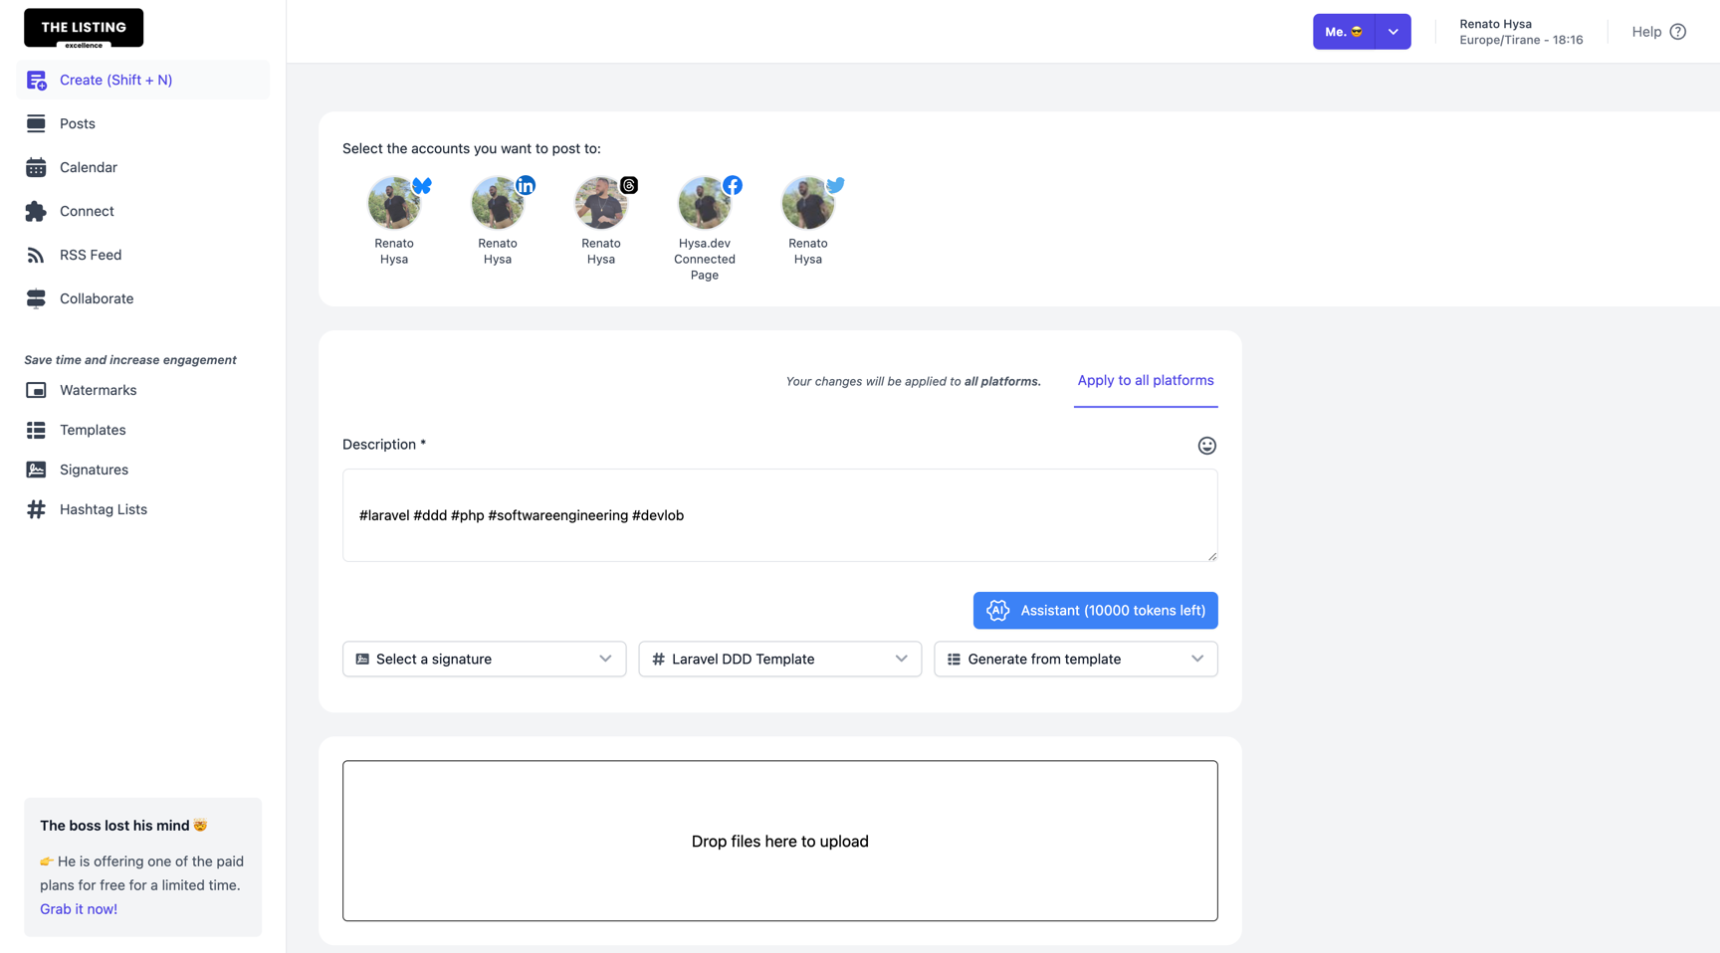Expand the Laravel DDD Template dropdown
The height and width of the screenshot is (953, 1720).
click(779, 659)
